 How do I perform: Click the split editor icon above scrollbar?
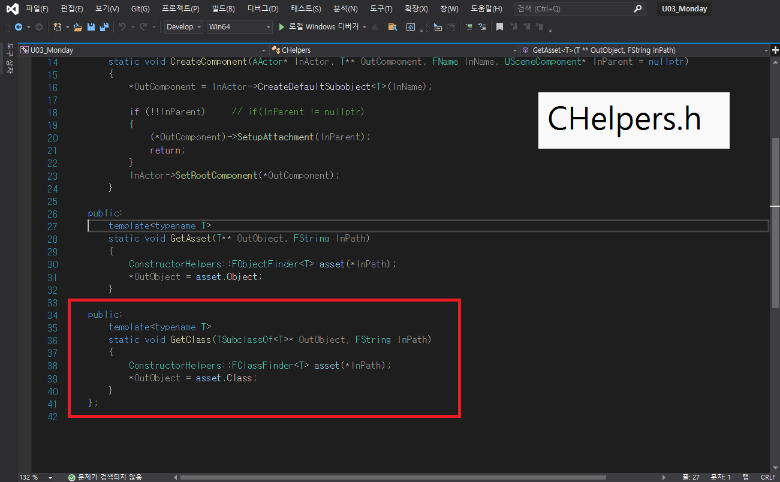tap(775, 50)
